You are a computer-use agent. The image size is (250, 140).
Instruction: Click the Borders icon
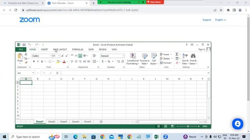point(50,61)
